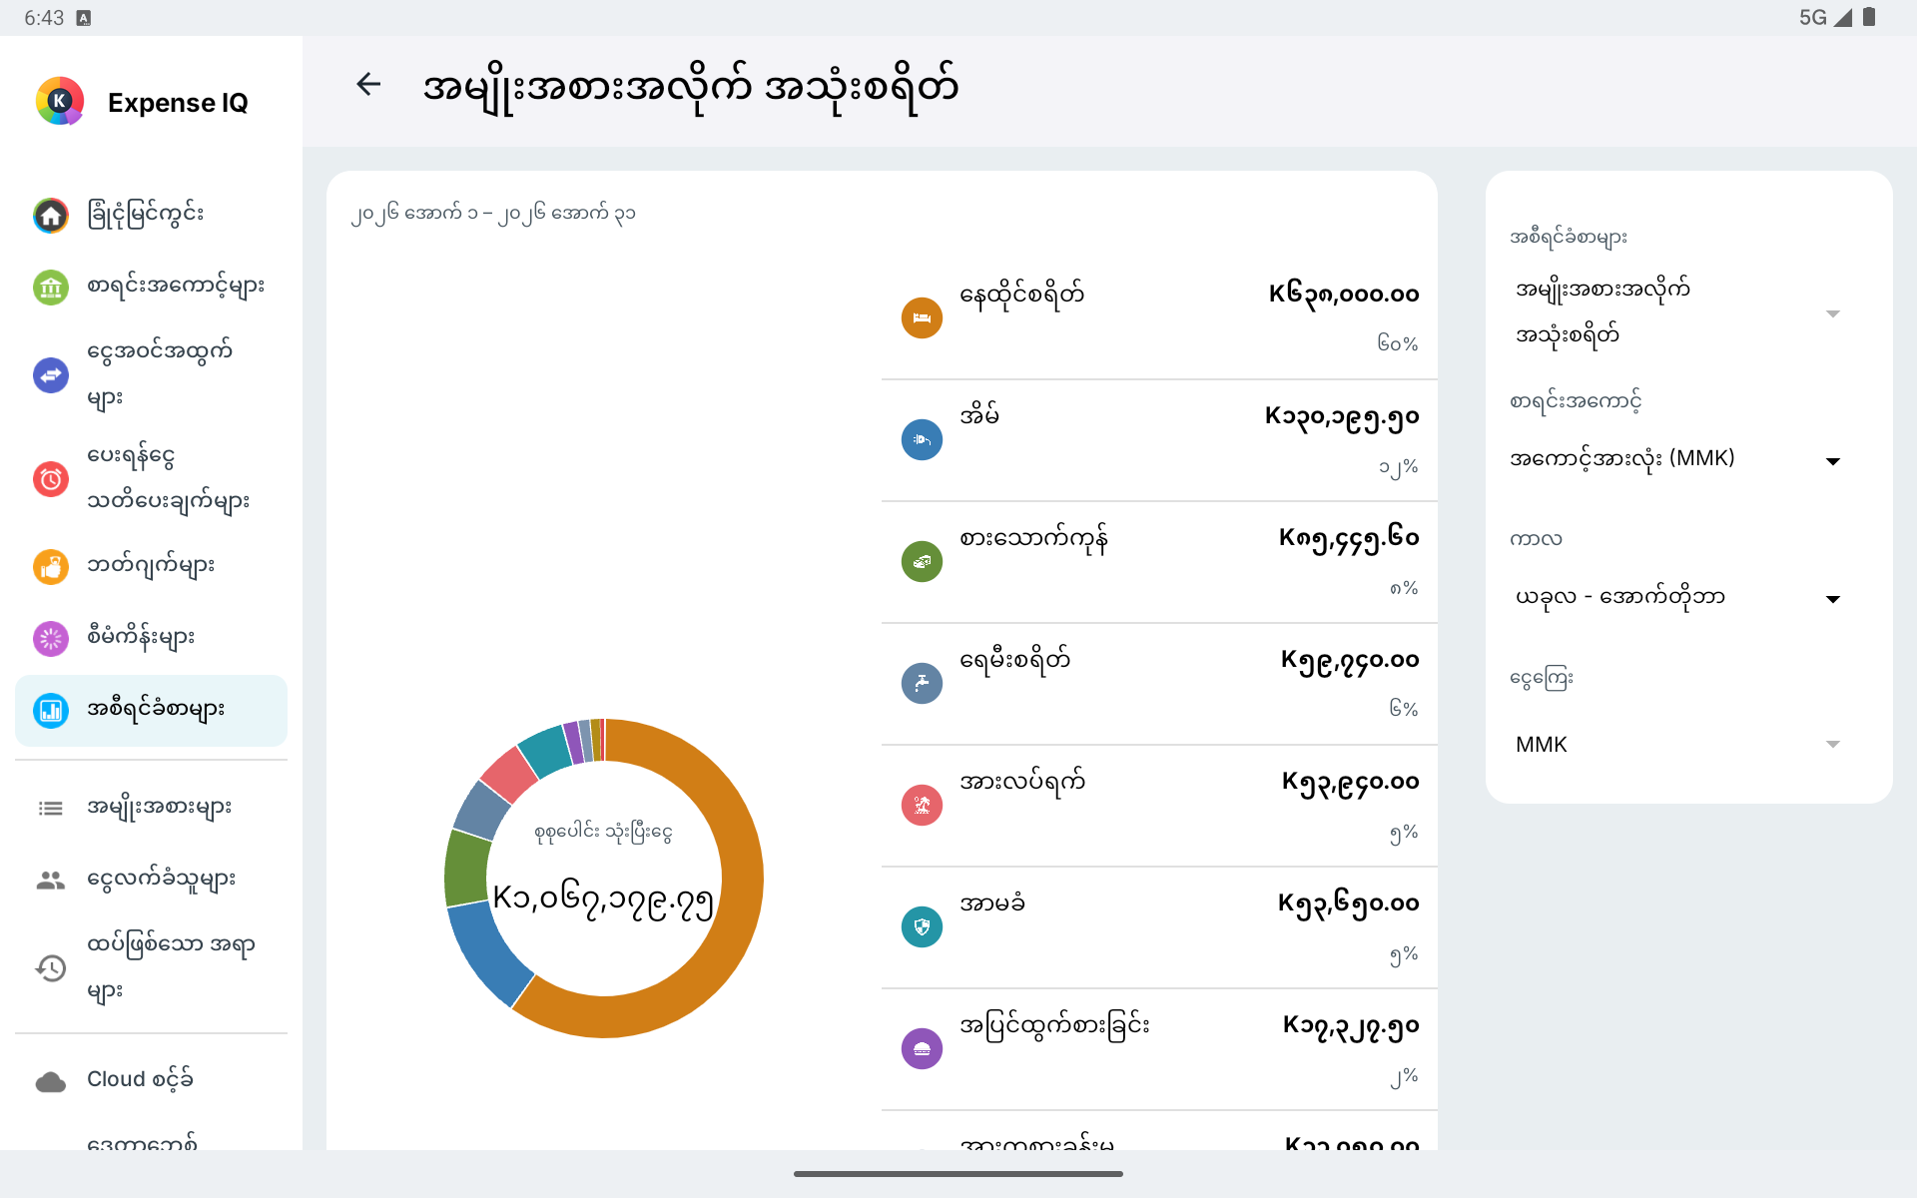Open the bill reminders alarm icon
The width and height of the screenshot is (1917, 1198).
tap(51, 479)
